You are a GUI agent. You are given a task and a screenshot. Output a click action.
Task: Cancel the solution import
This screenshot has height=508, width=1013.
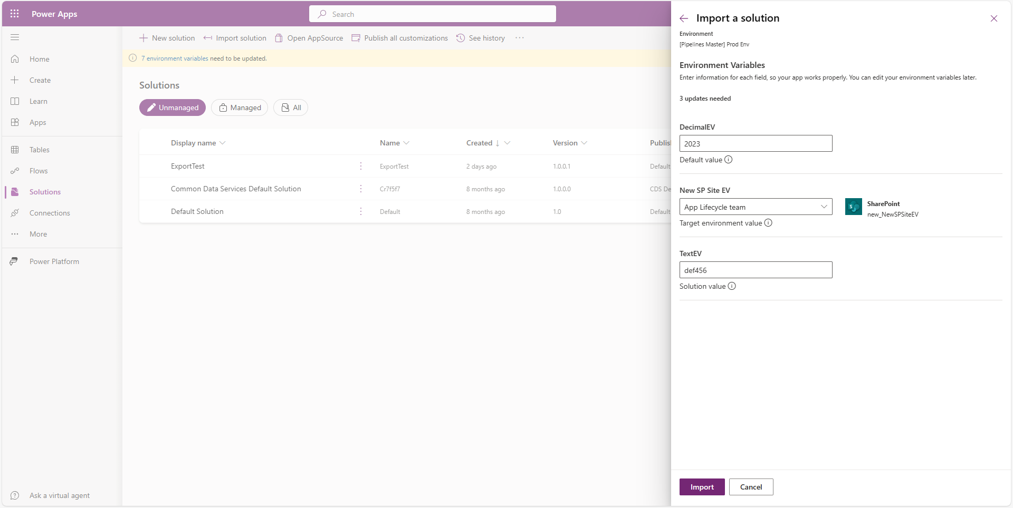[751, 487]
